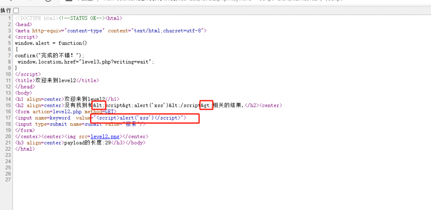Click the 相关的结果. text on line 15

tap(228, 105)
